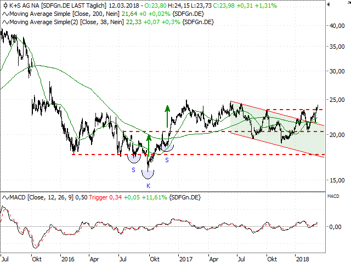The image size is (351, 263).
Task: Click the 2018 label on the time axis
Action: tap(302, 259)
